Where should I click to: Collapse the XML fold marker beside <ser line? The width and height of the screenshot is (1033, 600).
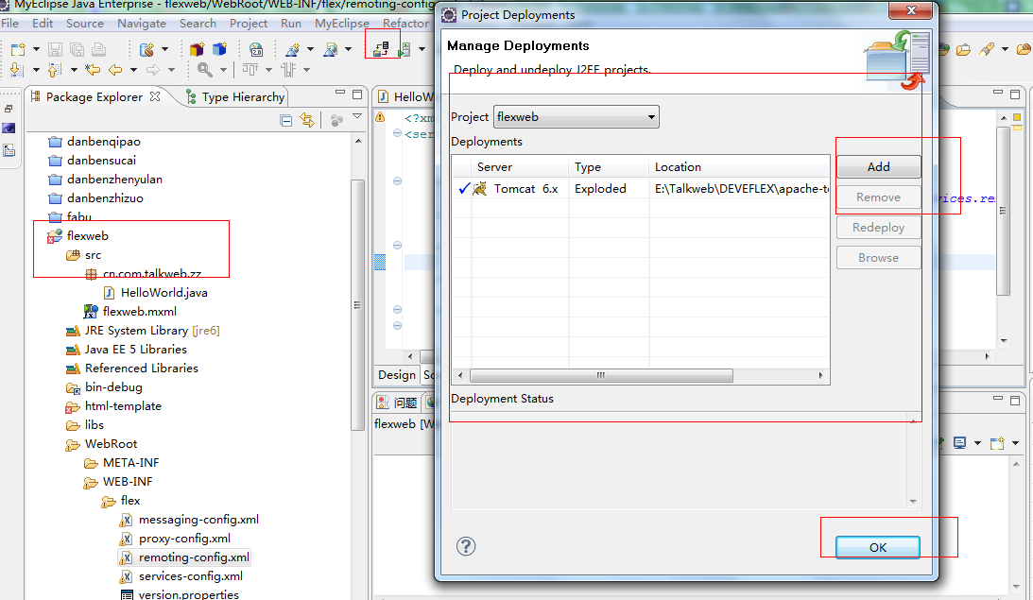click(x=397, y=133)
